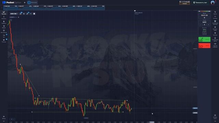Viewport: 219px width, 123px height.
Task: Click the upper current price label on price axis
Action: 195,108
